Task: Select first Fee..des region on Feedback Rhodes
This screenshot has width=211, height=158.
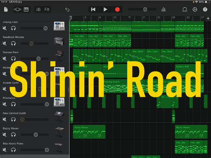Action: tap(80, 41)
